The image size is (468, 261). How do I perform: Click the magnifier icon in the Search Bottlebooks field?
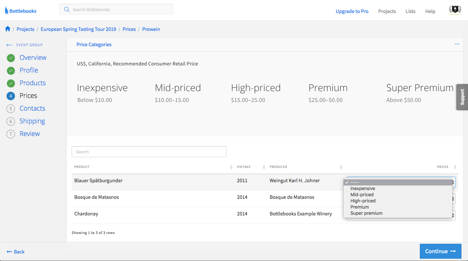[x=67, y=9]
